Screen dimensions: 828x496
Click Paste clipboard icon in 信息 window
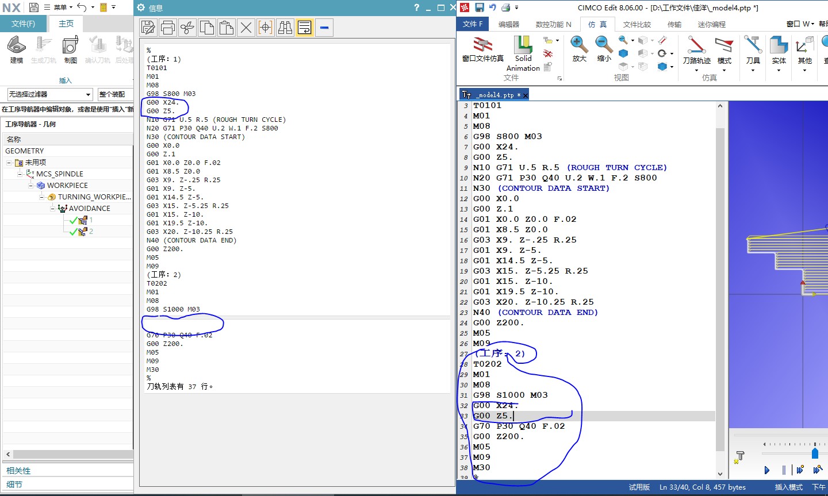(x=227, y=28)
